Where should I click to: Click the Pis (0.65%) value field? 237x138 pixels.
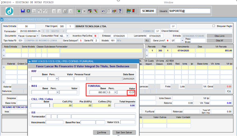pyautogui.click(x=82, y=105)
